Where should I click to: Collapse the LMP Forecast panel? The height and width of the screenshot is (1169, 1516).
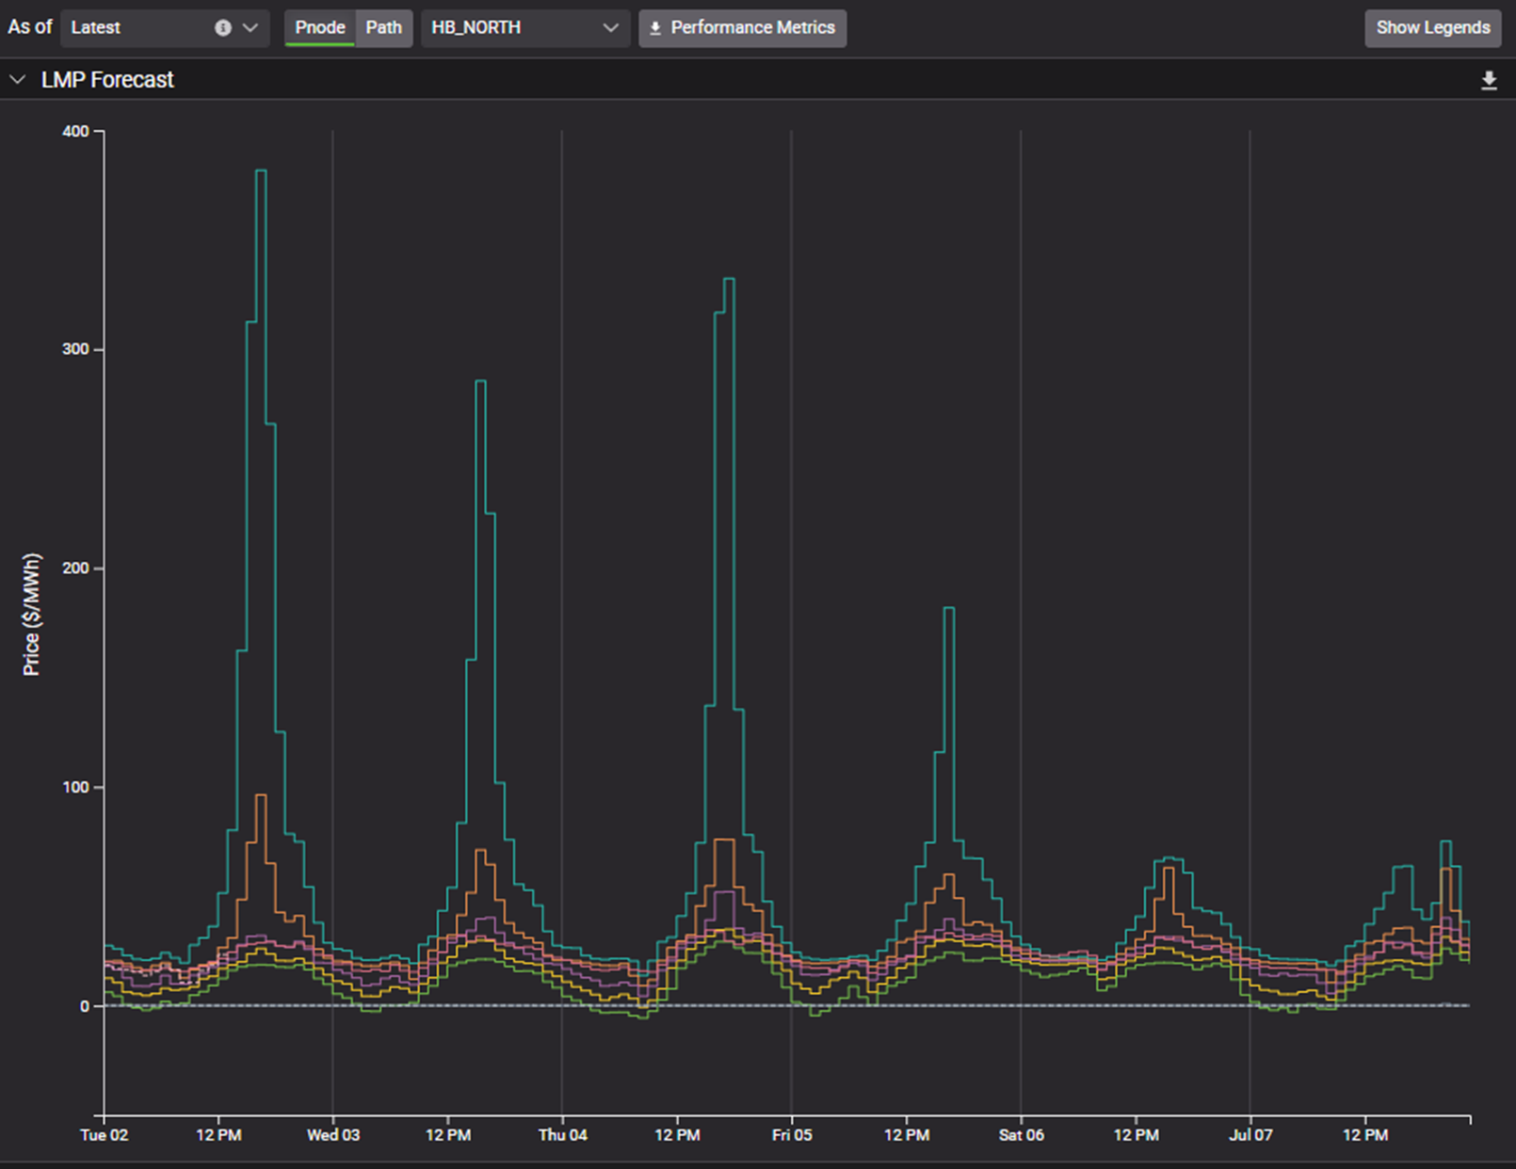click(x=17, y=80)
